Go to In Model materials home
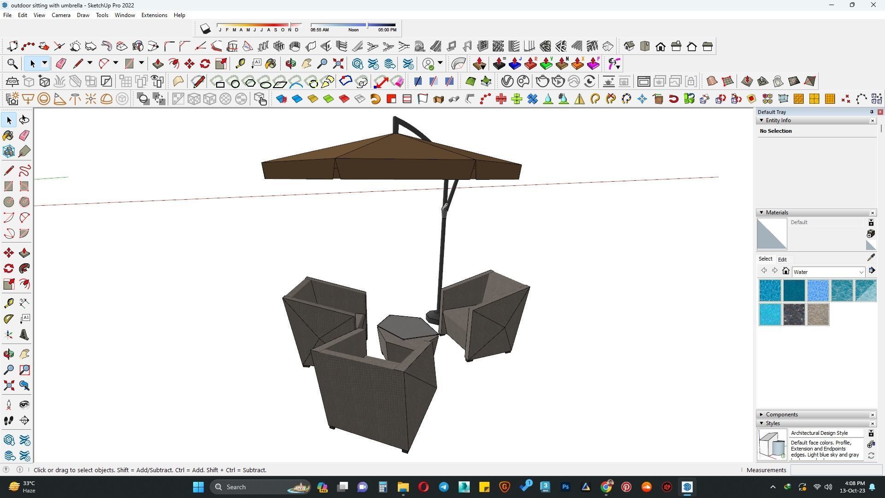Viewport: 885px width, 498px height. point(786,271)
